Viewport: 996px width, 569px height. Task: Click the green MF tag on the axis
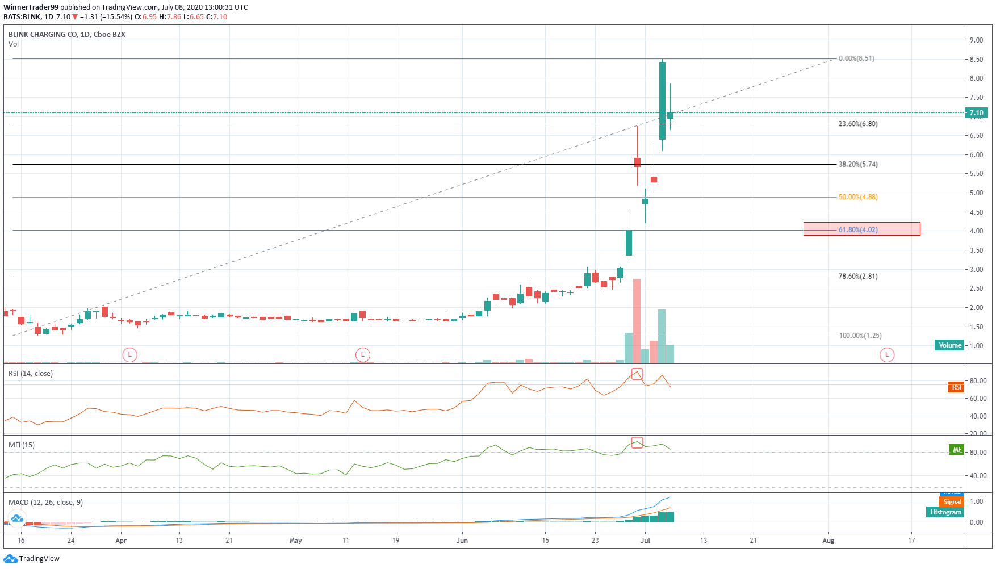coord(957,450)
